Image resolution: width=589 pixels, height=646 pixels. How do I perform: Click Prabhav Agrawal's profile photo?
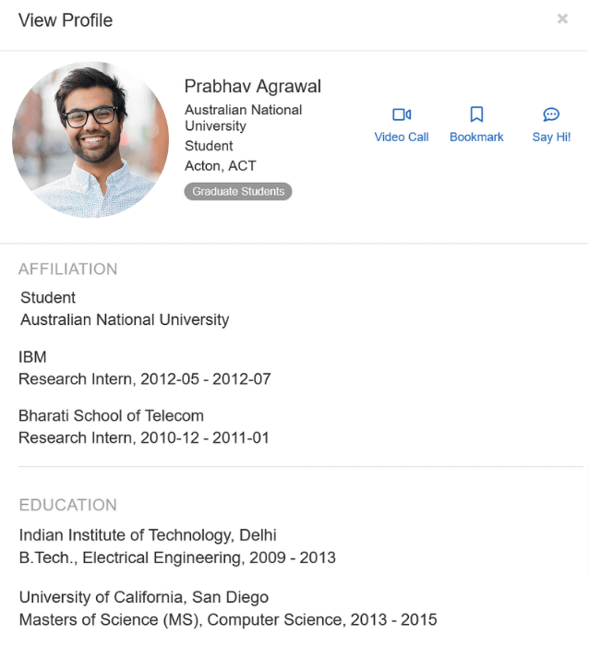coord(90,139)
